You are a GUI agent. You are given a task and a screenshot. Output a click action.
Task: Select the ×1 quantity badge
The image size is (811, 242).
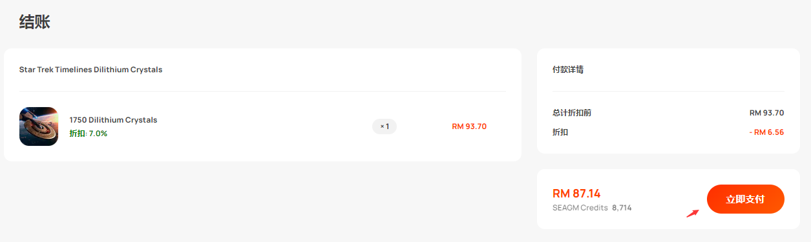click(384, 126)
